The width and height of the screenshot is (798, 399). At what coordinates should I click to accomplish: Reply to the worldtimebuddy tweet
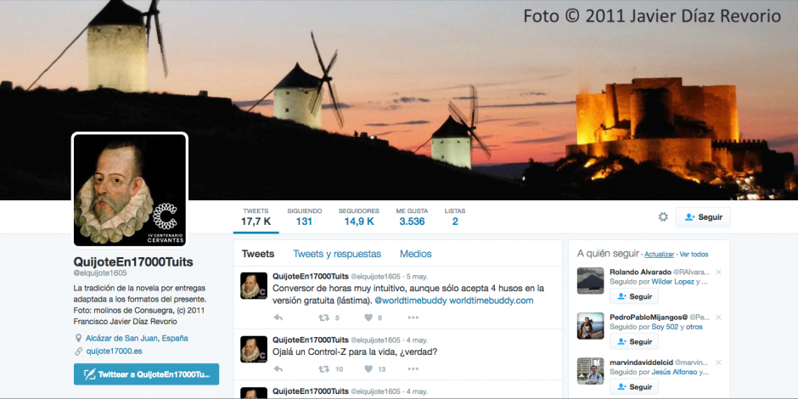(x=278, y=318)
